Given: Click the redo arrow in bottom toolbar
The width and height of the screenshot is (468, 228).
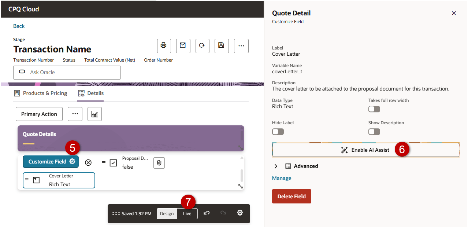Looking at the screenshot, I should coord(223,213).
